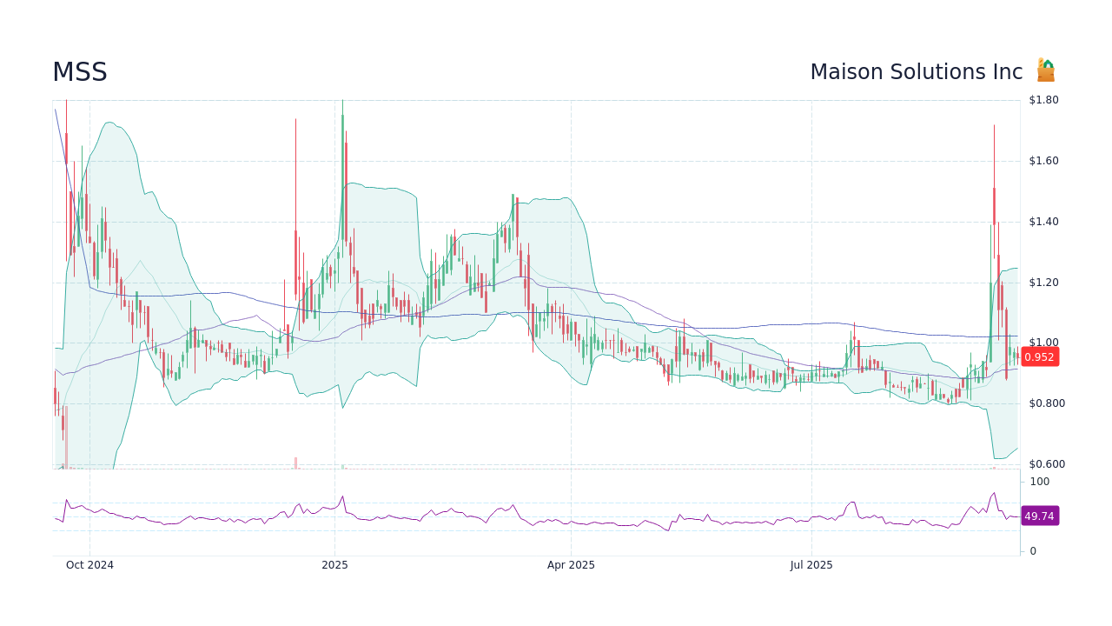Viewport: 1112px width, 626px height.
Task: Click the Apr 2025 date label
Action: coord(571,565)
